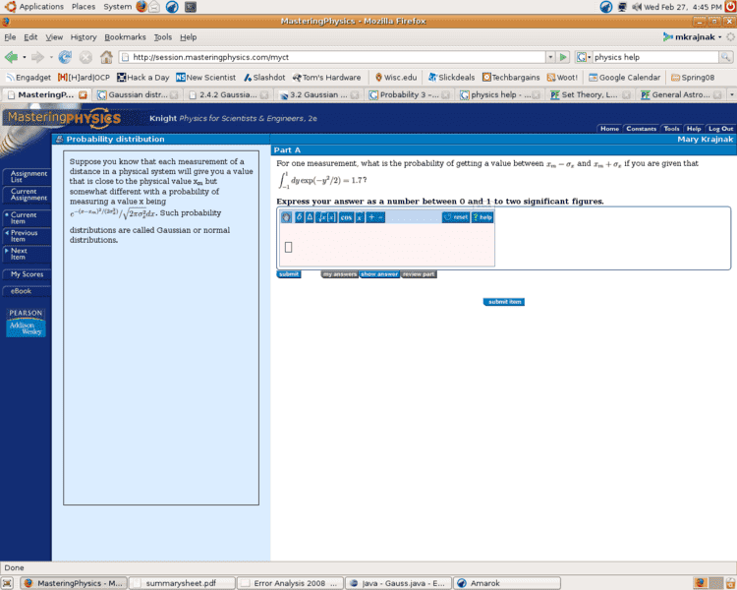Click the hand tool in equation toolbar
Viewport: 737px width, 590px height.
point(286,217)
